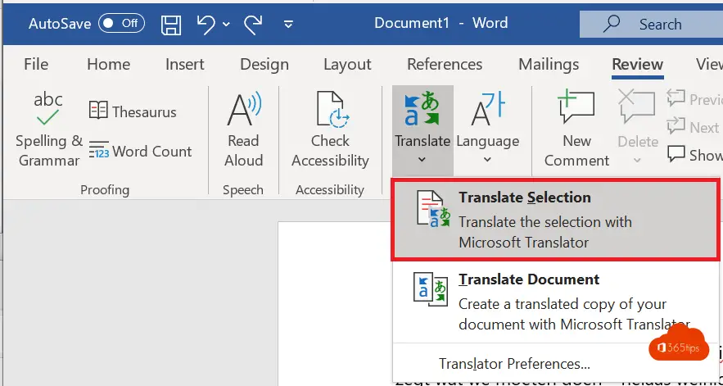Show the Word Count

140,152
